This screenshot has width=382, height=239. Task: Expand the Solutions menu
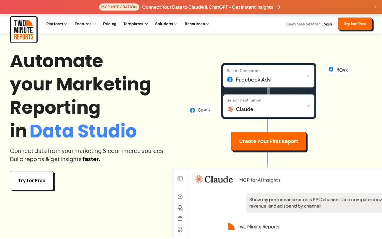(166, 24)
